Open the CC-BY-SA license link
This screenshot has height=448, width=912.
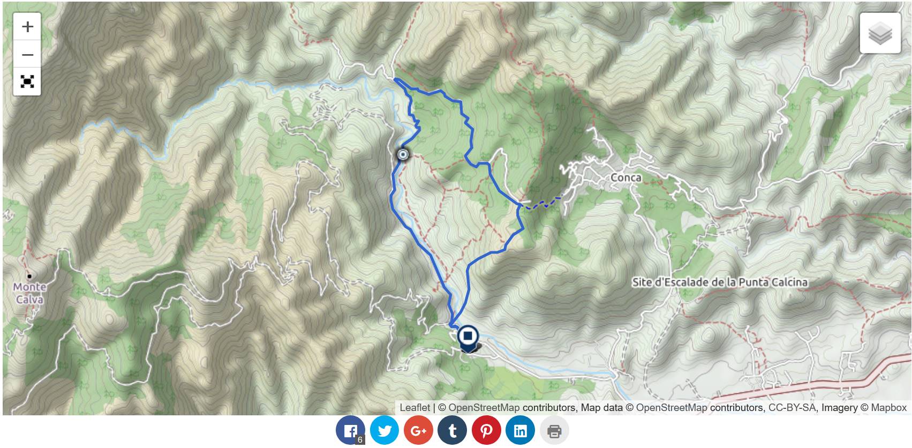(792, 408)
